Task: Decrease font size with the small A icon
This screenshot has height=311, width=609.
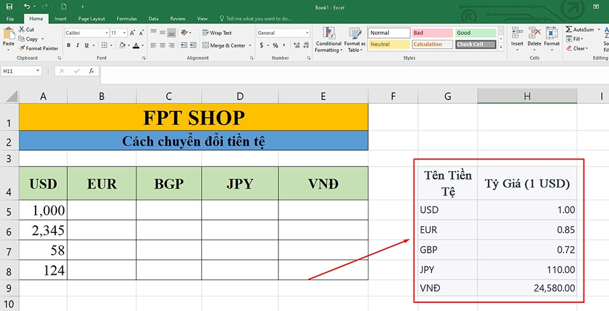Action: [x=141, y=33]
